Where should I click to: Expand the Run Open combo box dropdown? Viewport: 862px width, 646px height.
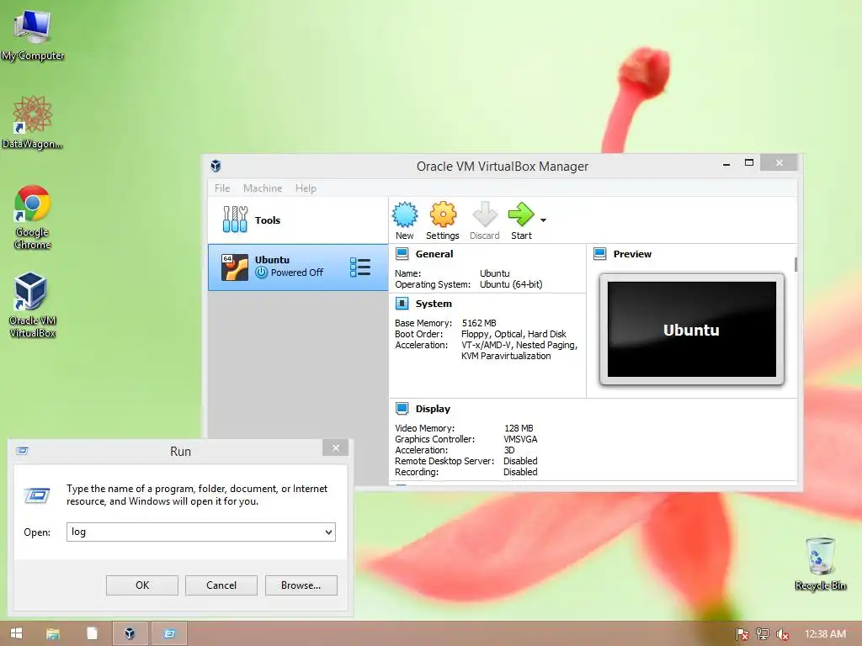pos(328,532)
